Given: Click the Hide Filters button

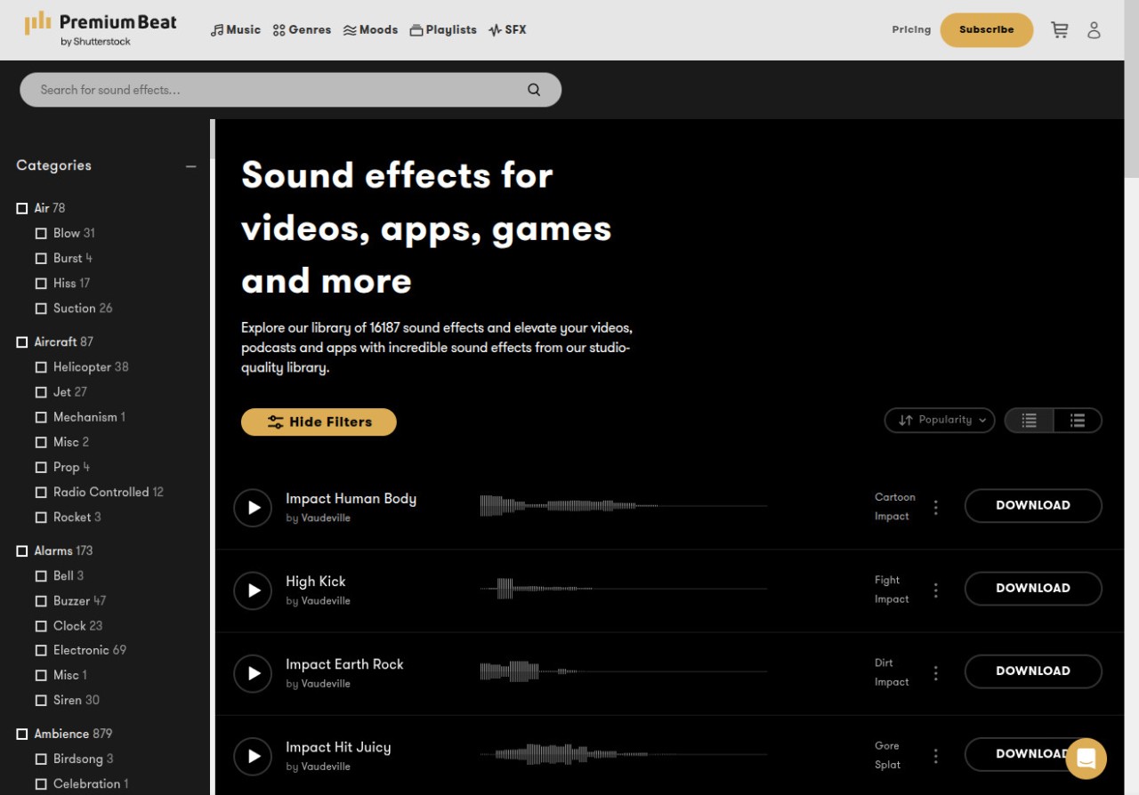Looking at the screenshot, I should (x=319, y=422).
